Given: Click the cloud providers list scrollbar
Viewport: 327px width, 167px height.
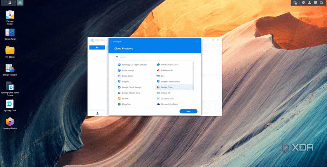Looking at the screenshot, I should point(193,76).
